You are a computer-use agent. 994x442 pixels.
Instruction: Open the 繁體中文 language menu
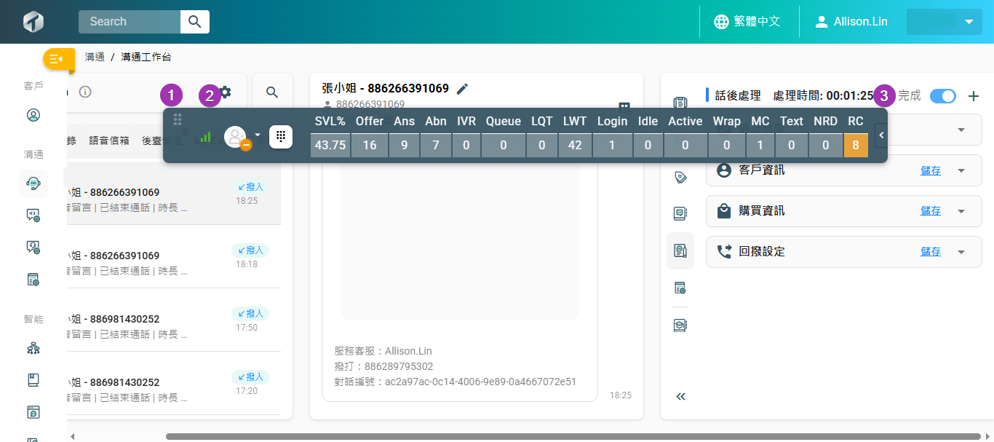pyautogui.click(x=747, y=22)
